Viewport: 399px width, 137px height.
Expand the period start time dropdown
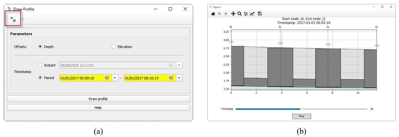[x=115, y=78]
